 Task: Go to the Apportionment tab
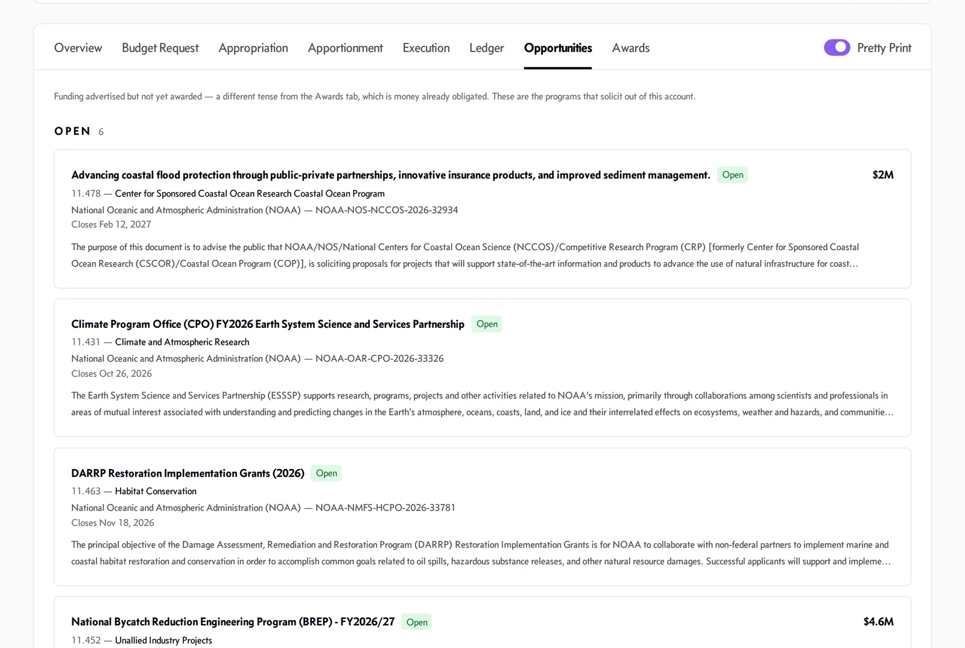(345, 48)
